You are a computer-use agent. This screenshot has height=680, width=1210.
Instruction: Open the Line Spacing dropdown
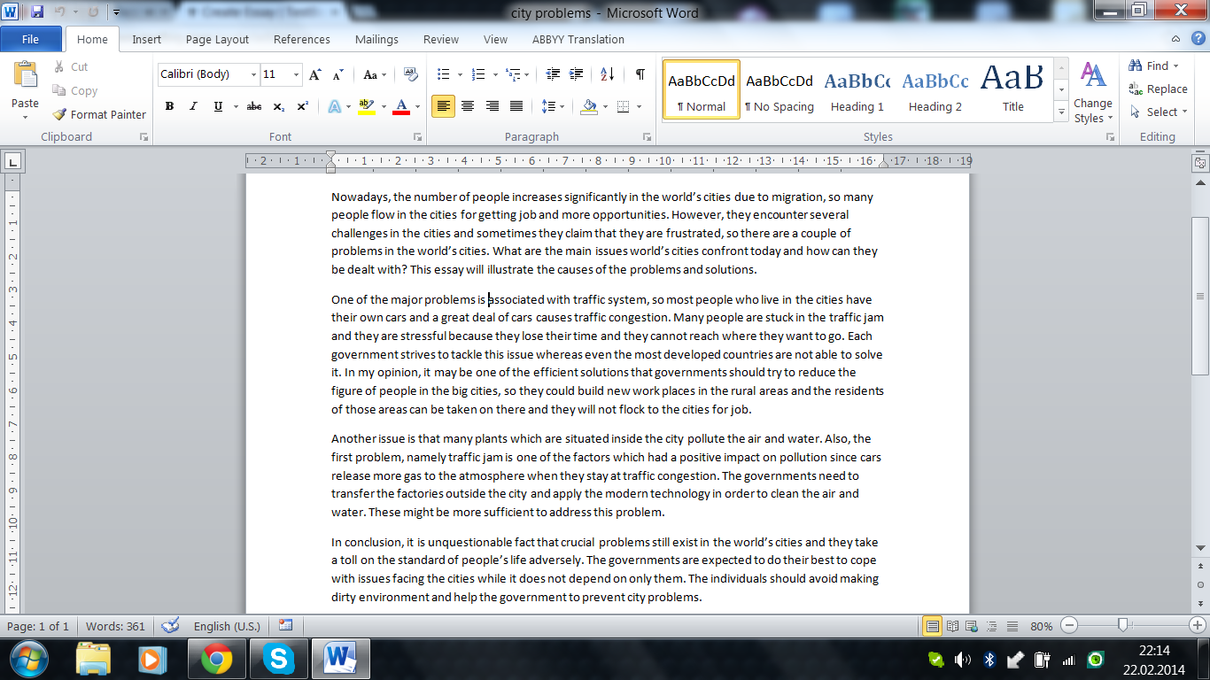coord(552,106)
